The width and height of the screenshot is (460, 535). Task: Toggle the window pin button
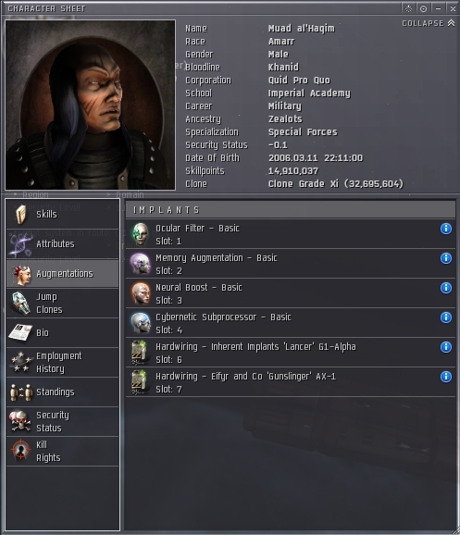pyautogui.click(x=424, y=8)
